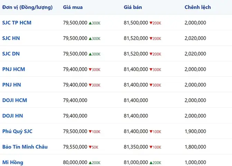Open the Bảo Tín Minh Châu link
This screenshot has height=166, width=232.
pyautogui.click(x=25, y=147)
